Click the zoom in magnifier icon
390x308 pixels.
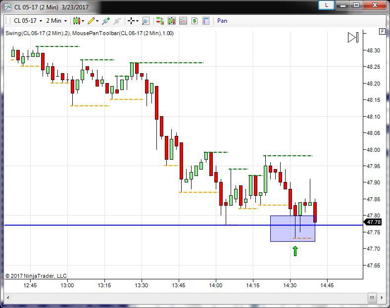tap(106, 21)
